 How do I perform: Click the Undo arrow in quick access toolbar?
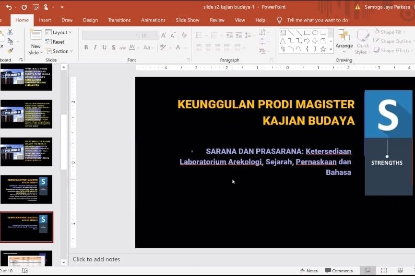tap(9, 7)
